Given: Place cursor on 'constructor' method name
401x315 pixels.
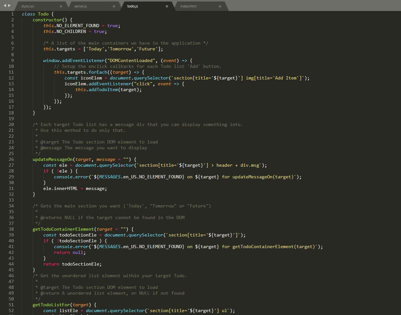Looking at the screenshot, I should point(47,20).
